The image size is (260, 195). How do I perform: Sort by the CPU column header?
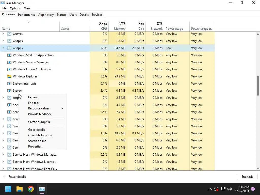point(99,26)
